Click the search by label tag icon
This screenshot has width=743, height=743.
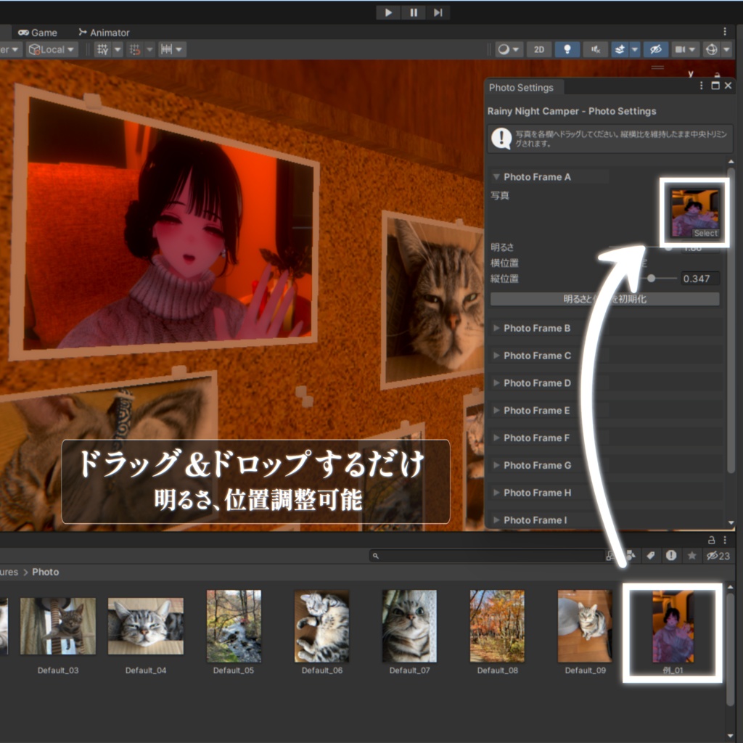[651, 555]
